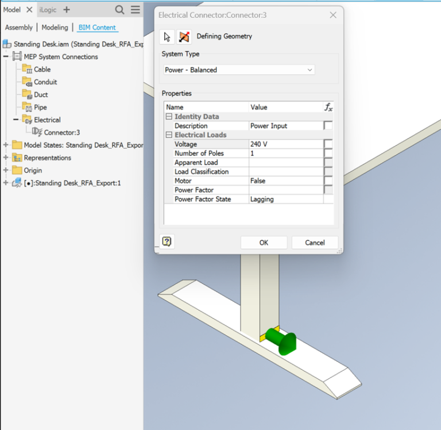Click the Model States folder icon
The width and height of the screenshot is (441, 430).
click(17, 145)
